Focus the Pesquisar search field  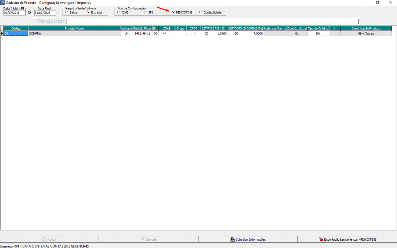pyautogui.click(x=212, y=21)
